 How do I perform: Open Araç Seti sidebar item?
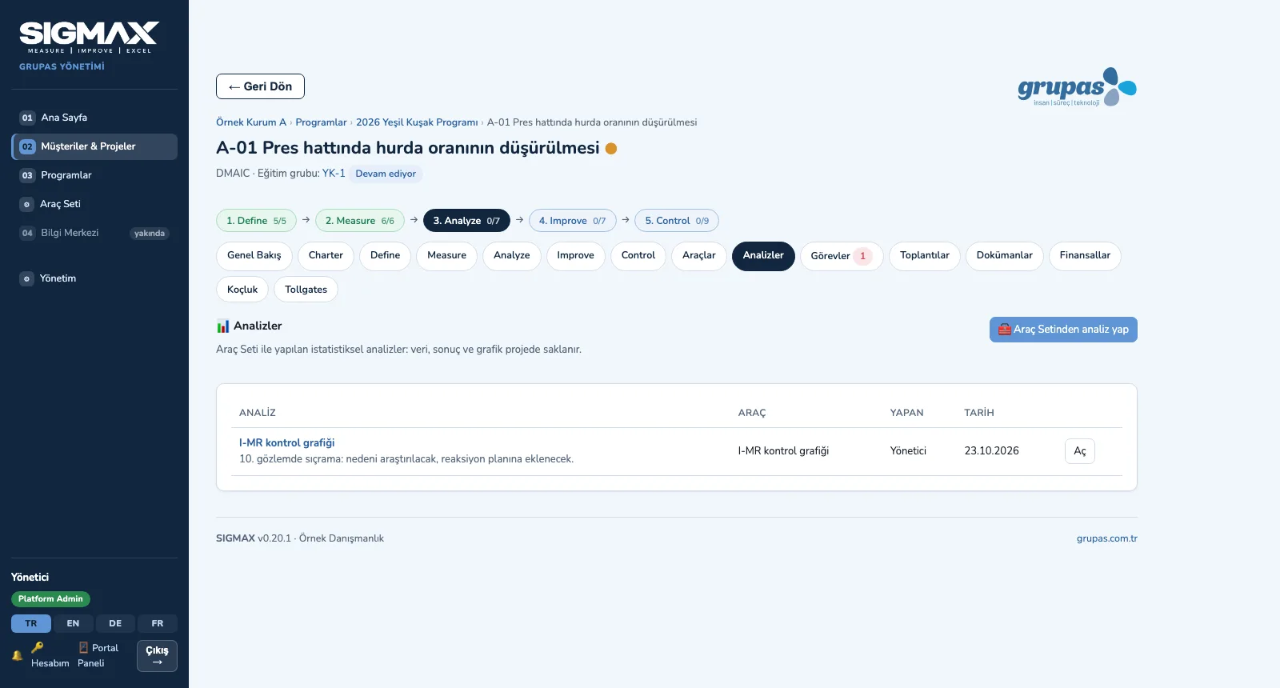94,204
